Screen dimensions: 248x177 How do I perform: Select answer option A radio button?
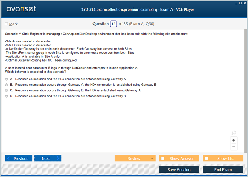click(x=7, y=79)
